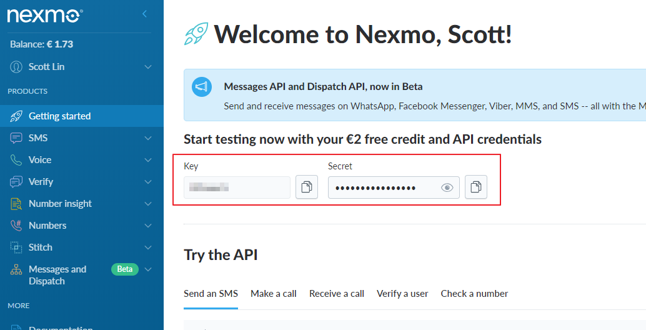Reveal the Secret using the eye icon
The height and width of the screenshot is (330, 646).
tap(447, 188)
